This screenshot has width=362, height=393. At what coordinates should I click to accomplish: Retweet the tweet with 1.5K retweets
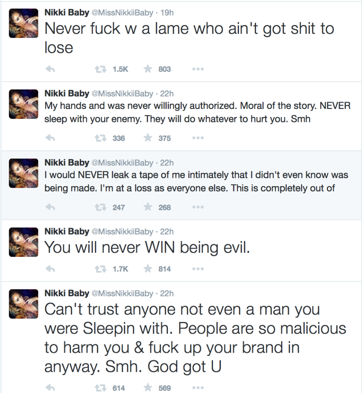click(100, 69)
